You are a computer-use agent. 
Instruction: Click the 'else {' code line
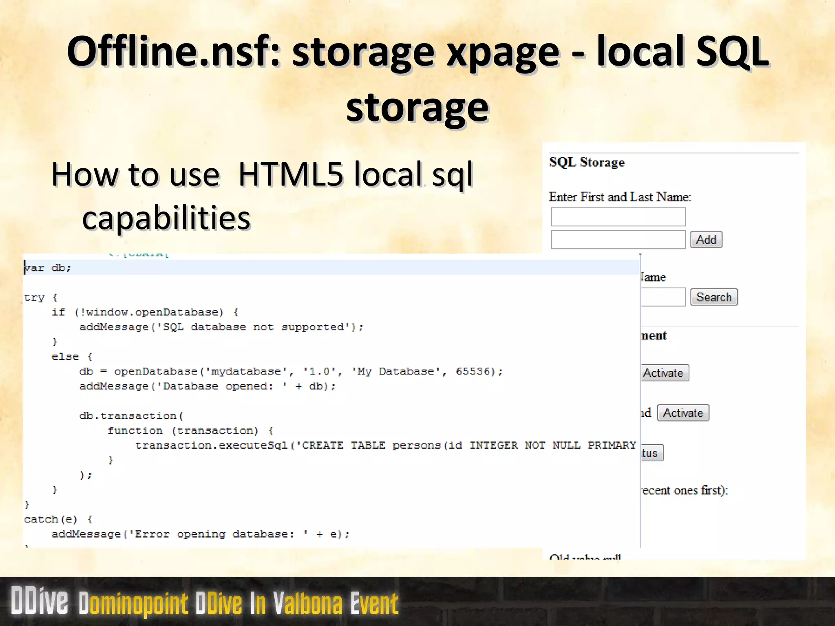(x=72, y=357)
